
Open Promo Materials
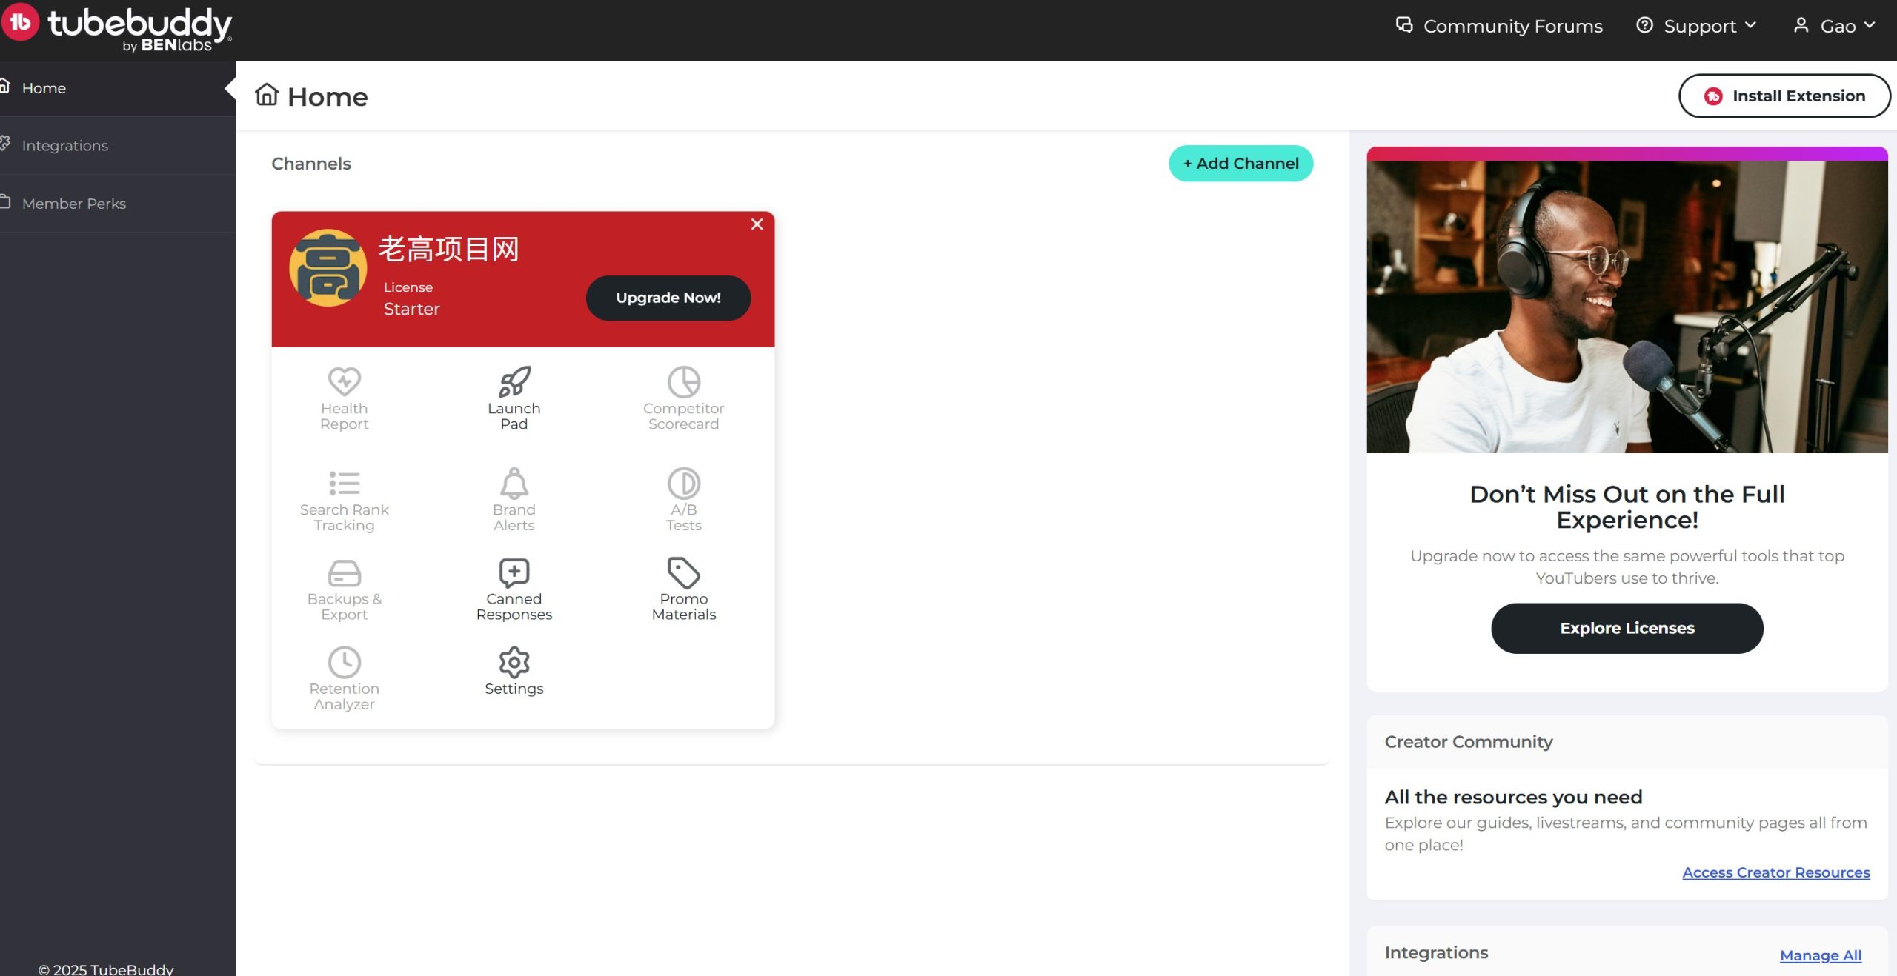coord(683,590)
